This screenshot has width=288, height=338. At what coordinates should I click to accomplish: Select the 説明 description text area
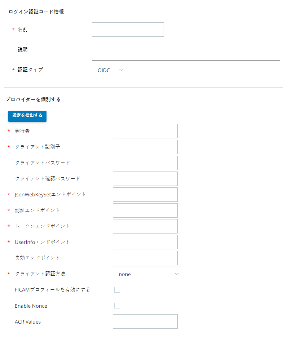pyautogui.click(x=186, y=50)
